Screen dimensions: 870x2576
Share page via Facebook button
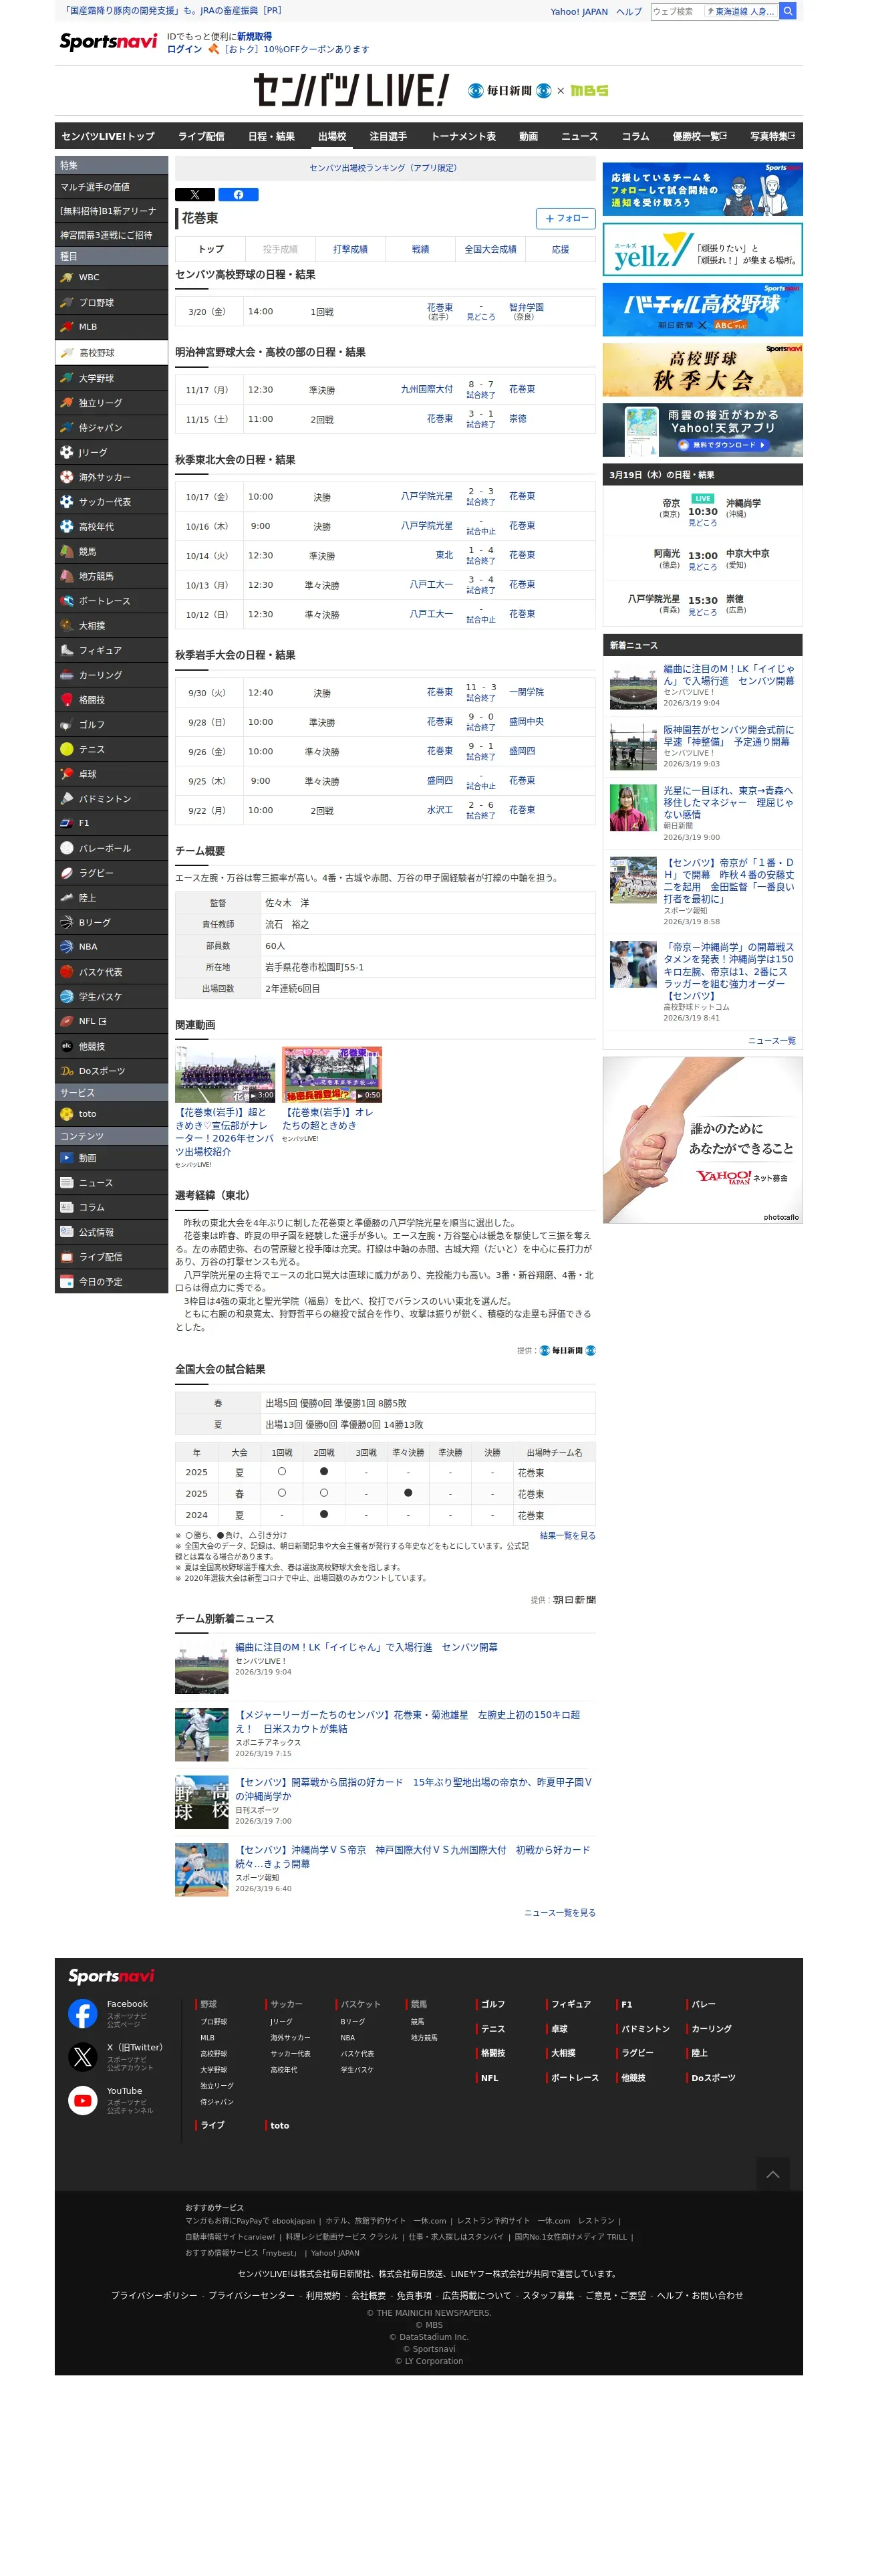point(239,194)
